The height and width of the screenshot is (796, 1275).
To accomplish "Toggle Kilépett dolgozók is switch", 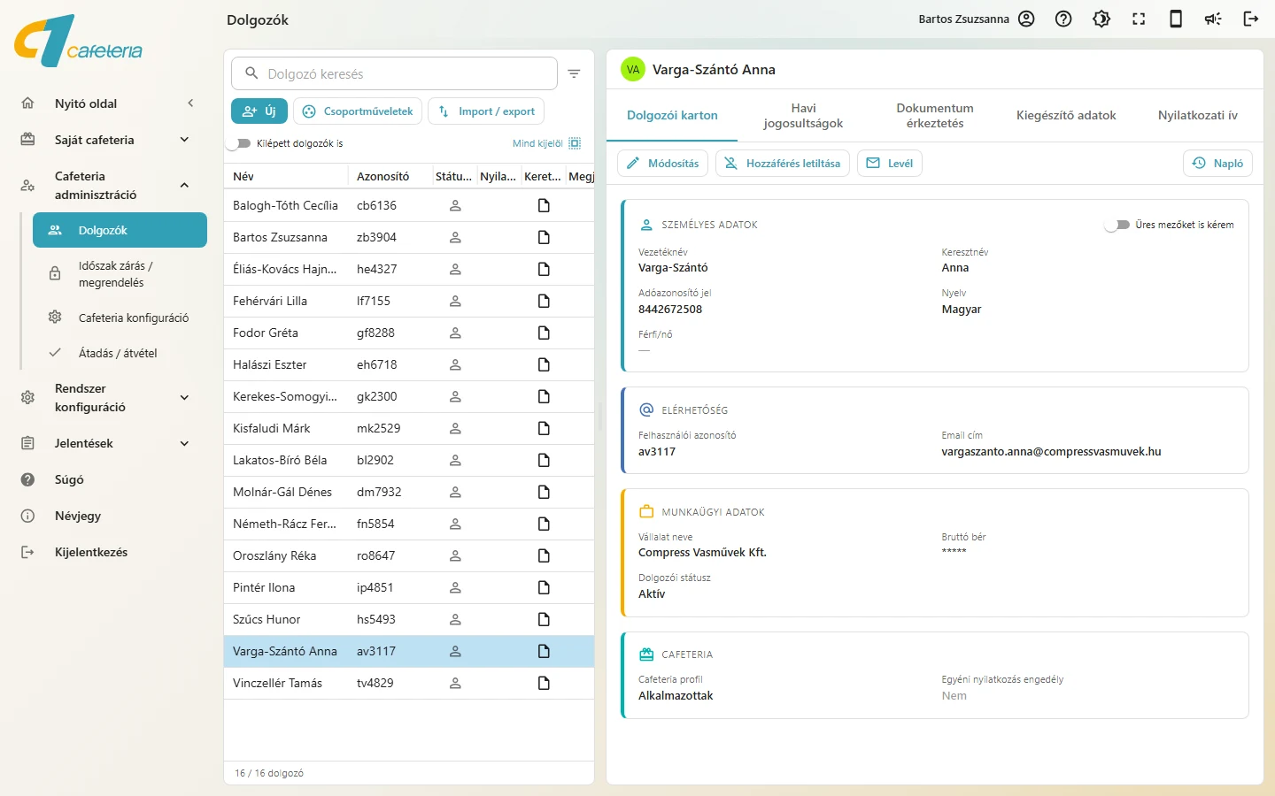I will [239, 143].
